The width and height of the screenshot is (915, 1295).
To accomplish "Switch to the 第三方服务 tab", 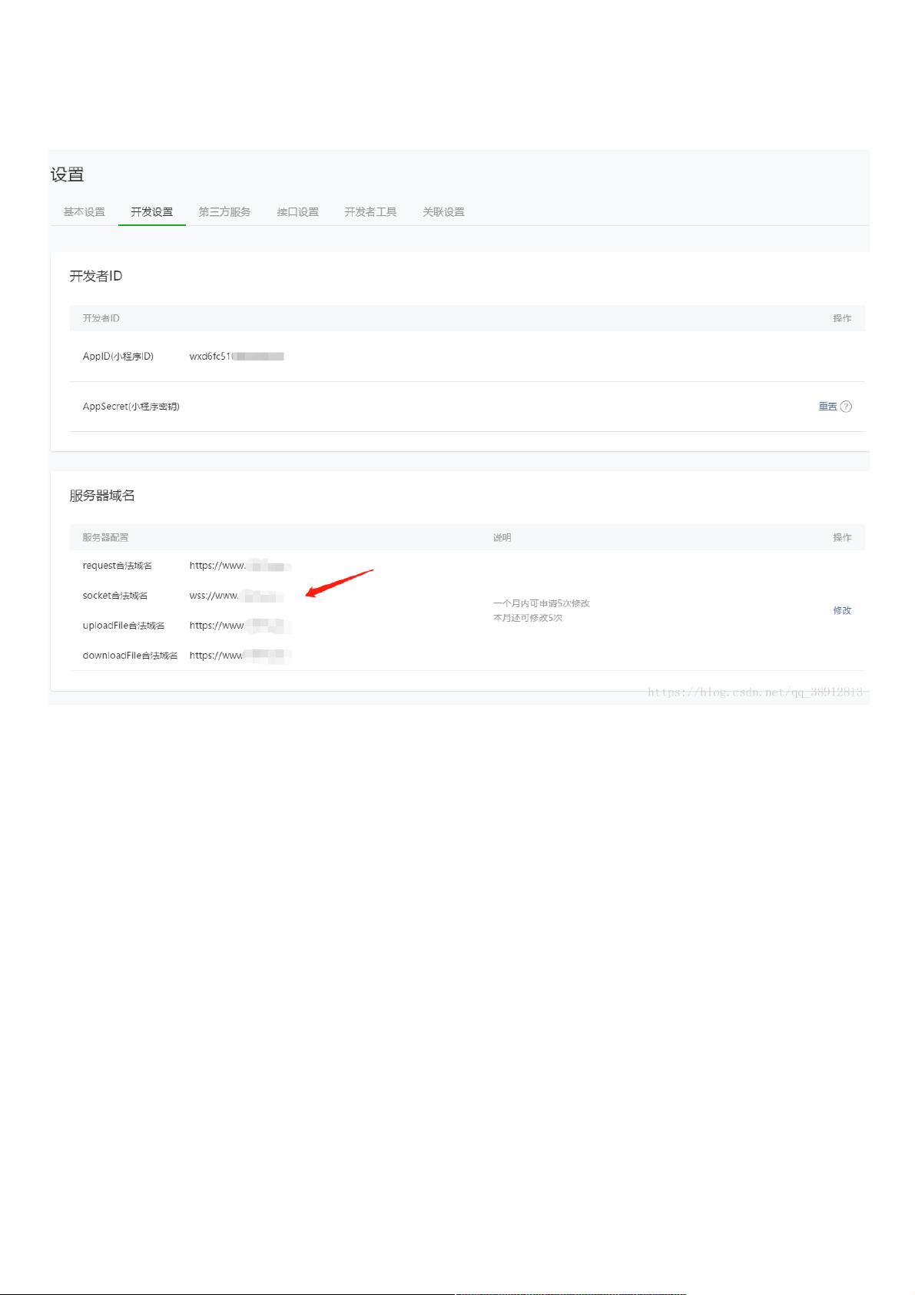I will pos(224,212).
